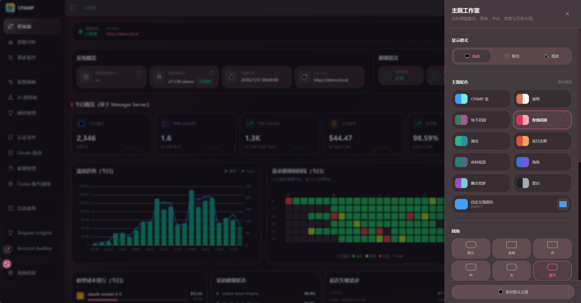Apply the 森林低语 theme
The image size is (581, 303).
tap(481, 162)
